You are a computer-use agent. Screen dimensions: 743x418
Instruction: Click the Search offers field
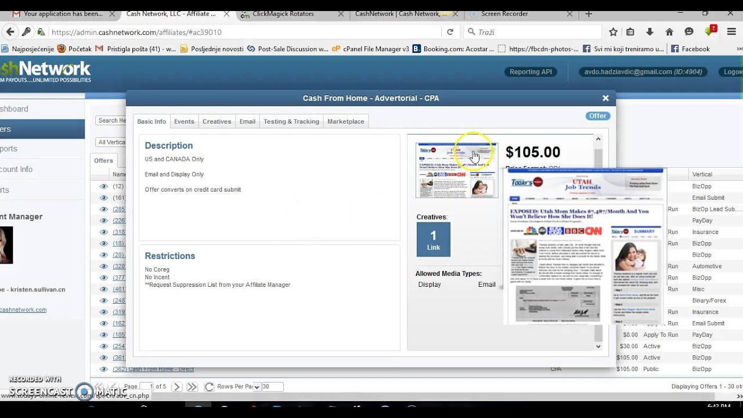111,121
